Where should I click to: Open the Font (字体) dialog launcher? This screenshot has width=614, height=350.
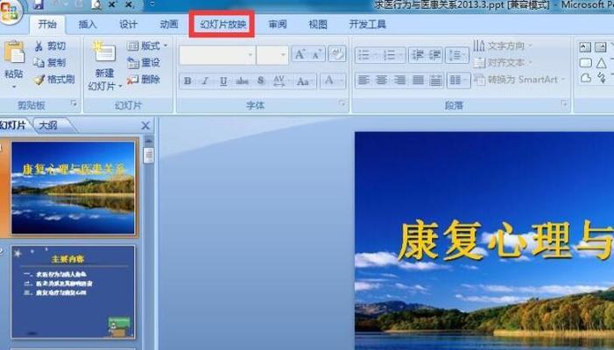[342, 103]
